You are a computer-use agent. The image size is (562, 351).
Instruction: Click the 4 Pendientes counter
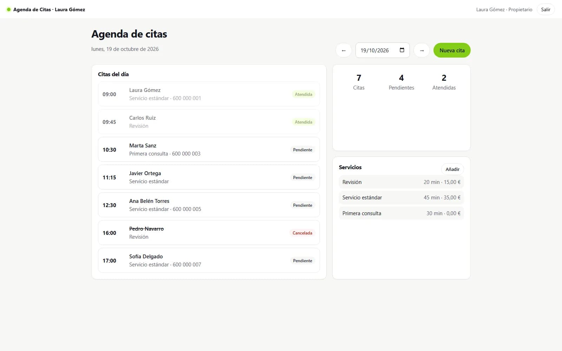pos(401,82)
